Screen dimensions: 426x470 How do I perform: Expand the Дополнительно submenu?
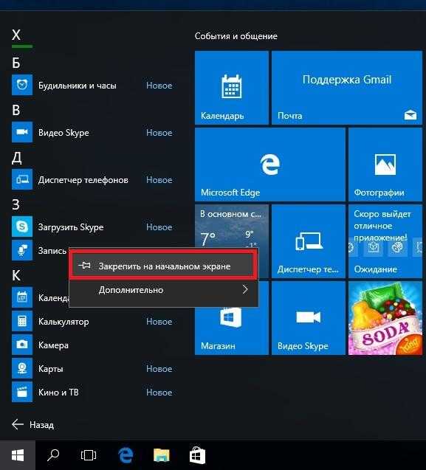coord(163,290)
